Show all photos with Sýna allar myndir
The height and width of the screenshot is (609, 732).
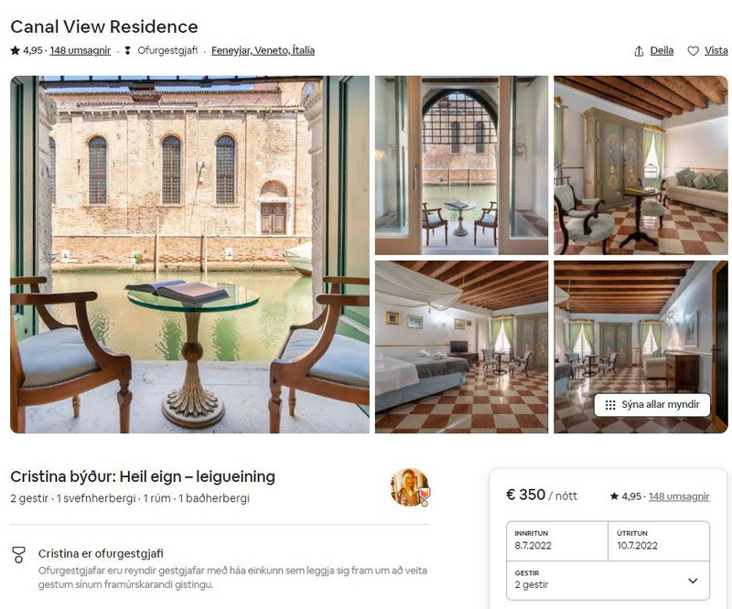point(652,404)
